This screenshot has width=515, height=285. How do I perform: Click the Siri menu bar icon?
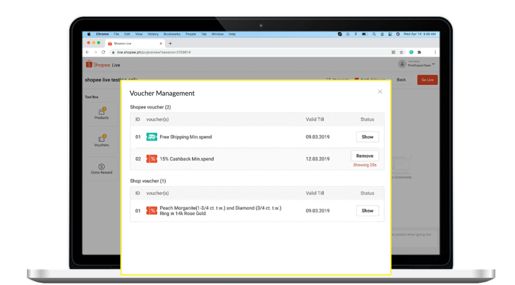click(x=398, y=34)
